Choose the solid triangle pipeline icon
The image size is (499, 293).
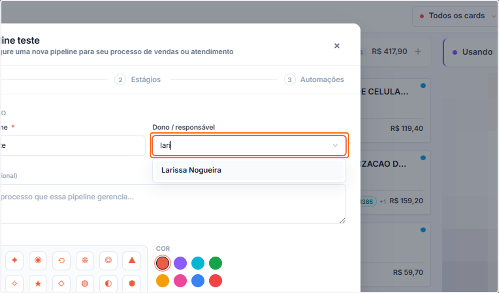[132, 261]
